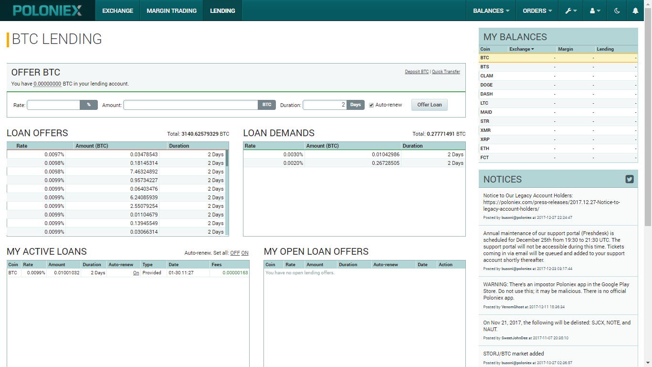
Task: Select CLAM row in My Balances
Action: pos(558,76)
